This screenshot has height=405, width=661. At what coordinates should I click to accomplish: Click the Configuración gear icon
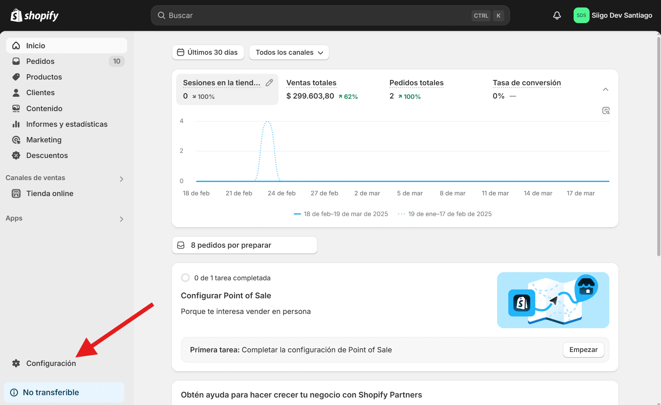[16, 363]
